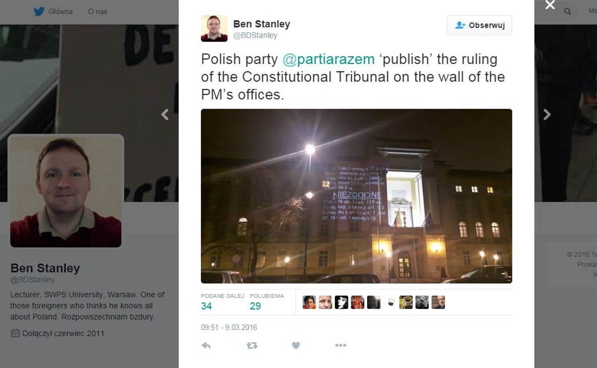Click the search magnifier icon
This screenshot has height=368, width=597.
coord(568,11)
